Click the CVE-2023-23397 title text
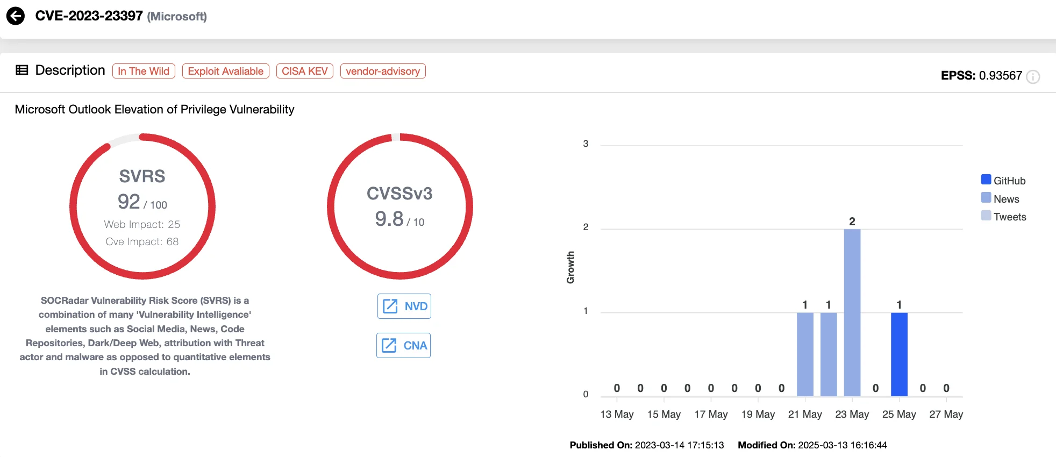The height and width of the screenshot is (457, 1056). [89, 16]
